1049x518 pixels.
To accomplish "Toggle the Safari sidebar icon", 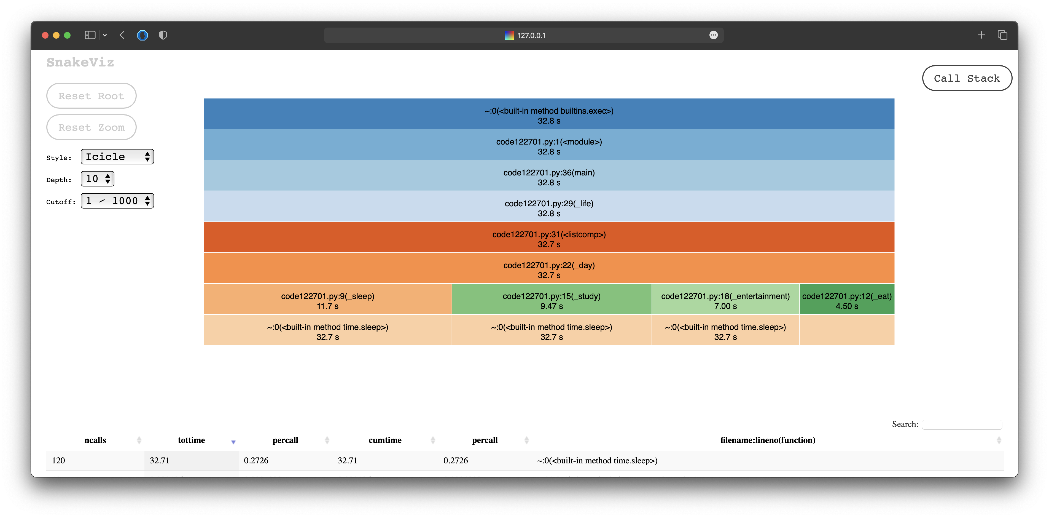I will (90, 36).
